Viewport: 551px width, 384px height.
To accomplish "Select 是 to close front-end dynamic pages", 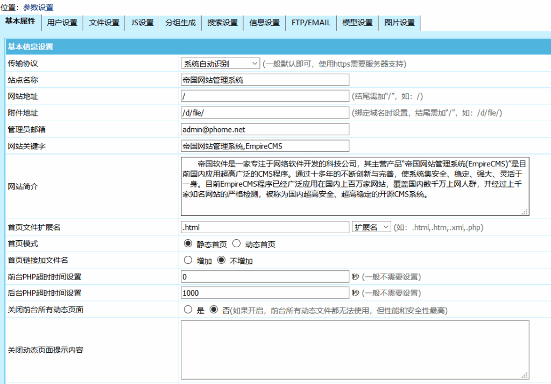I will tap(188, 310).
